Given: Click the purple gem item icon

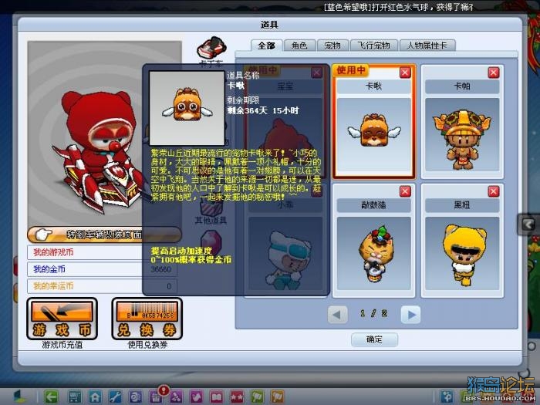Looking at the screenshot, I should point(210,241).
